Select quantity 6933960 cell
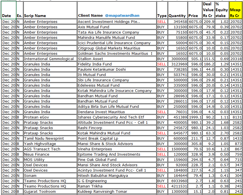243x195 pixels. 178,181
